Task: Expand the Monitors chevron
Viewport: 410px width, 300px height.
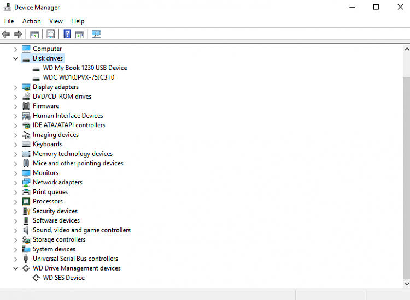Action: click(x=15, y=173)
